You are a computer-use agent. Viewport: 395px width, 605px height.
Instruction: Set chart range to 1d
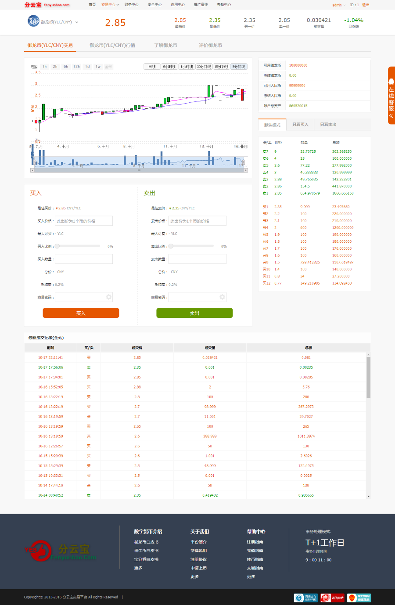pyautogui.click(x=87, y=67)
